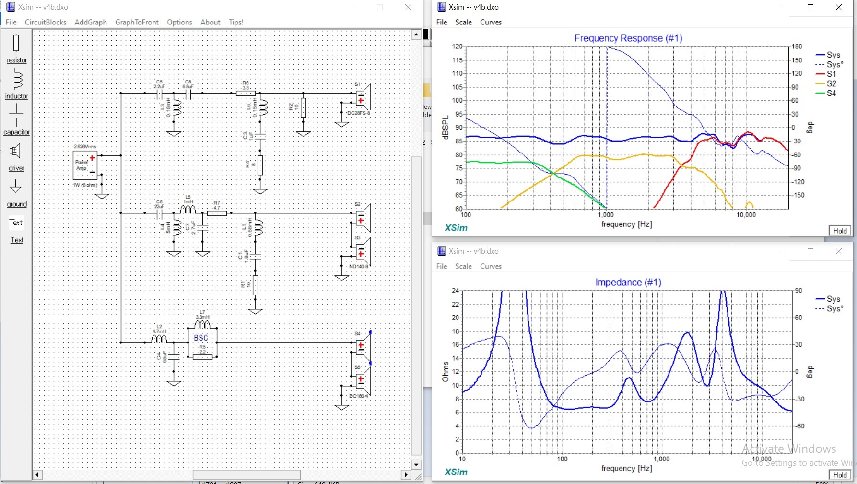Select driver S3 ND140-8 in the schematic

tap(363, 251)
